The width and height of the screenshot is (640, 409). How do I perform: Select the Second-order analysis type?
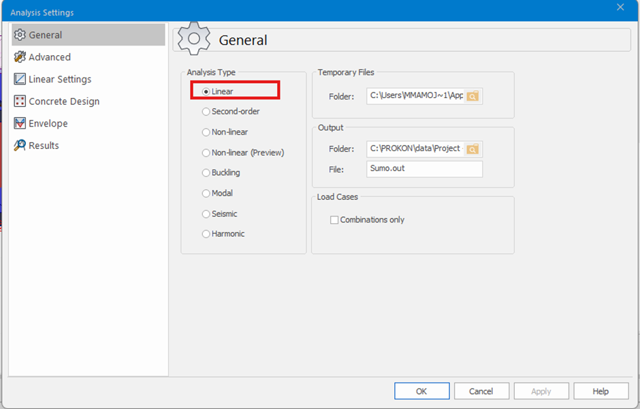coord(231,112)
